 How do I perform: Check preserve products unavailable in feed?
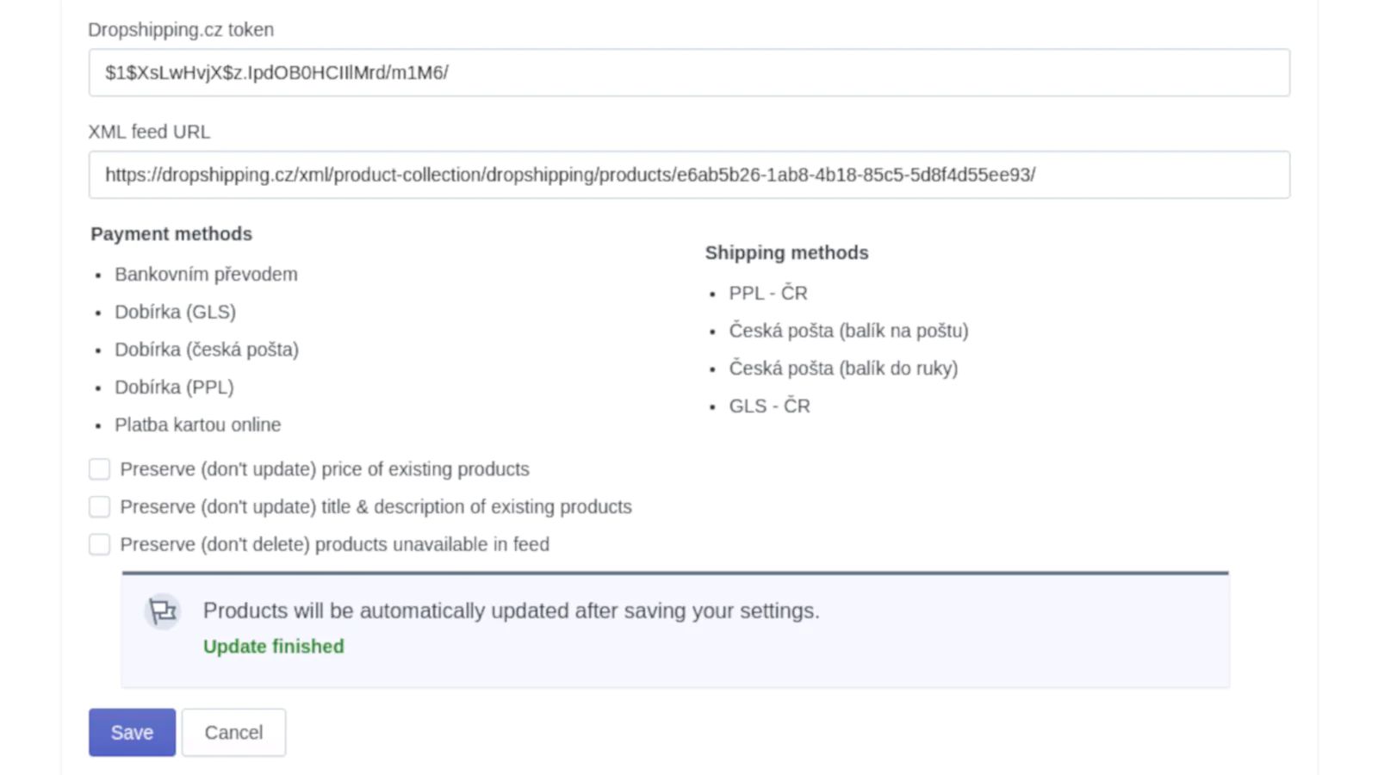click(x=100, y=545)
